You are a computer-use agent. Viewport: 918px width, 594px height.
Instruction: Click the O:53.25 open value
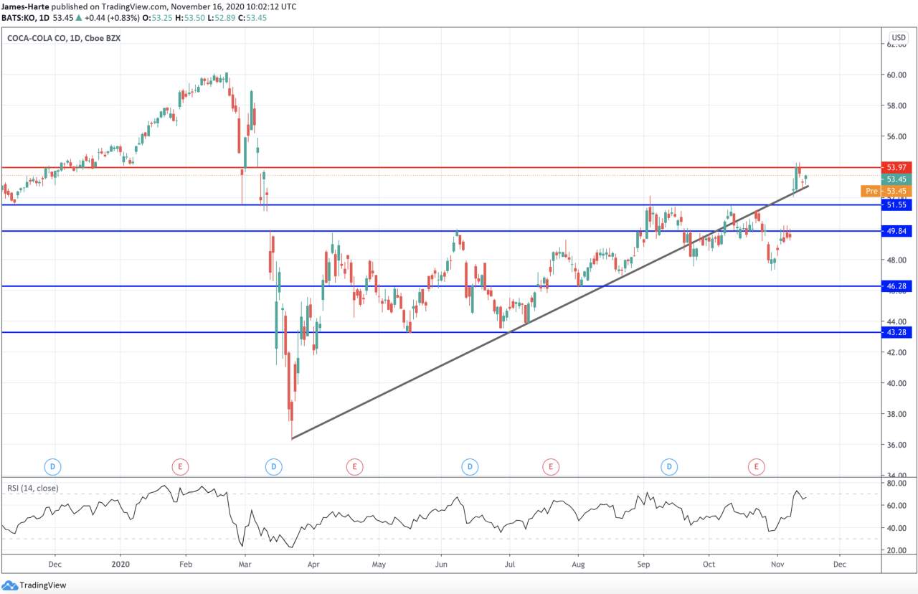(x=156, y=17)
